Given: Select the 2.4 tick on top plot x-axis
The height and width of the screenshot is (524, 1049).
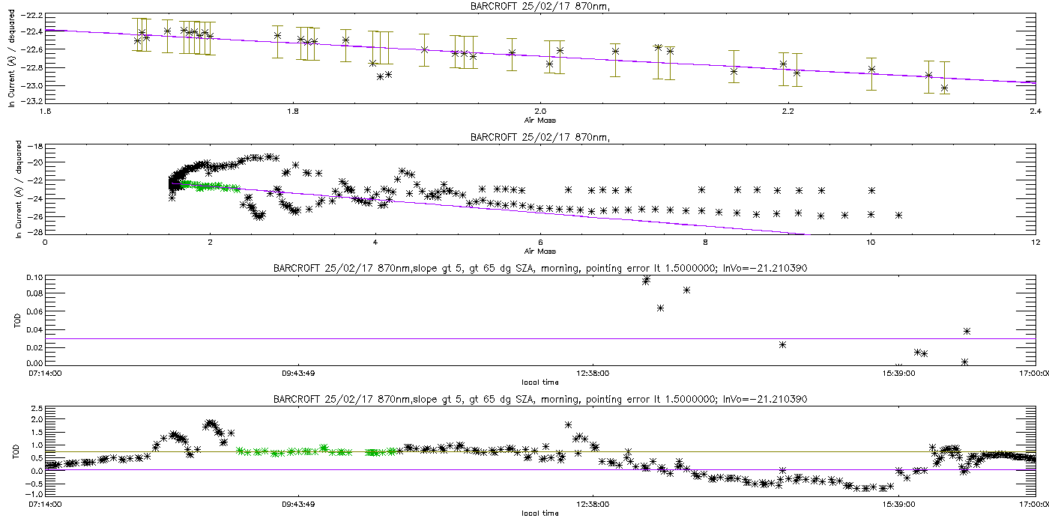Looking at the screenshot, I should point(1035,112).
